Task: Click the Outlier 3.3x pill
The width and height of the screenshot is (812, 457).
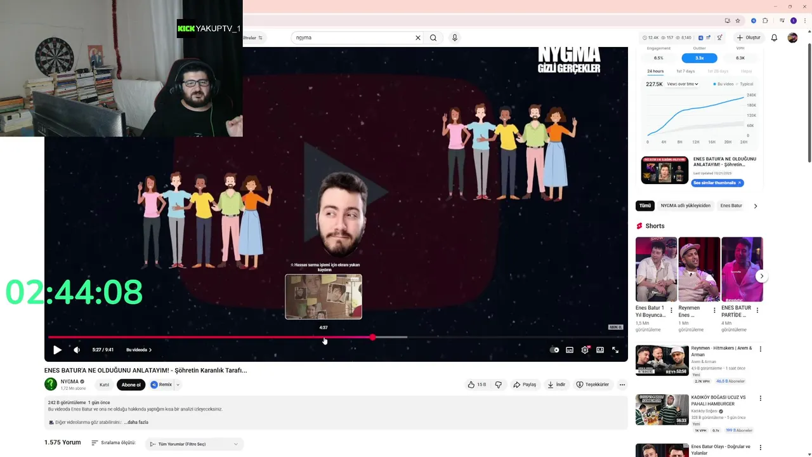Action: [699, 58]
